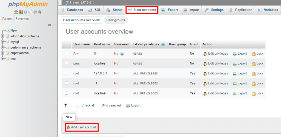The width and height of the screenshot is (281, 137).
Task: Open the Variables tab
Action: pyautogui.click(x=268, y=10)
